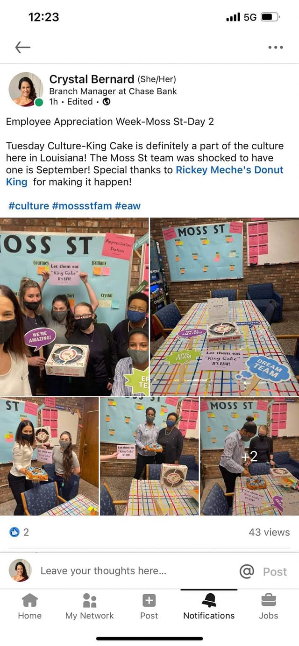Click the comment field 'Leave your thoughts here...'
Viewport: 299px width, 646px height.
point(103,570)
